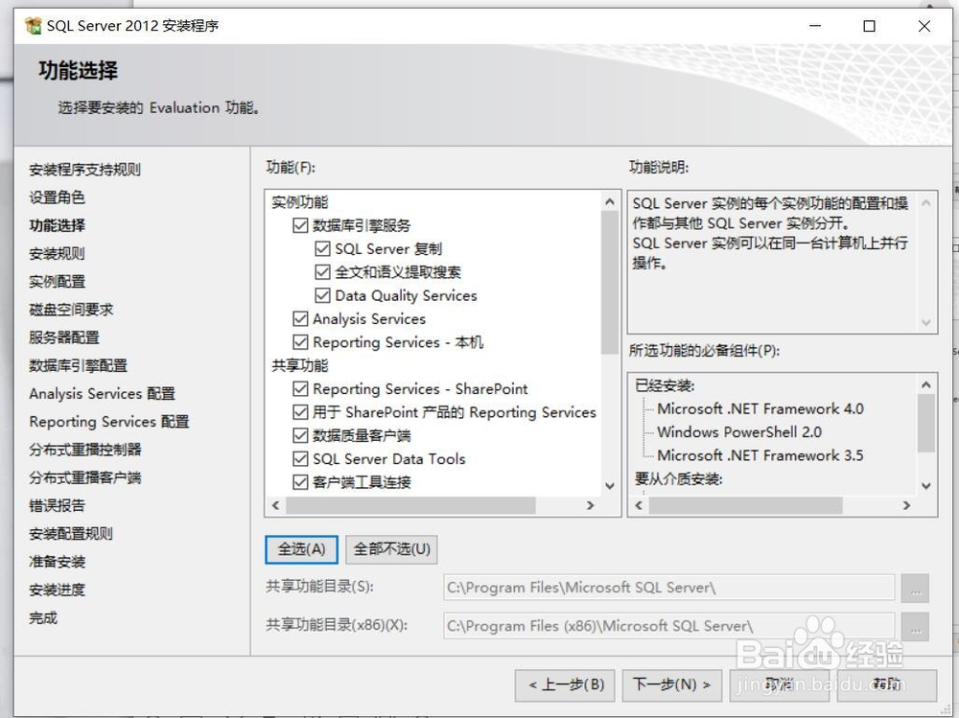Open the 帮助 help button
This screenshot has width=959, height=718.
pyautogui.click(x=887, y=684)
